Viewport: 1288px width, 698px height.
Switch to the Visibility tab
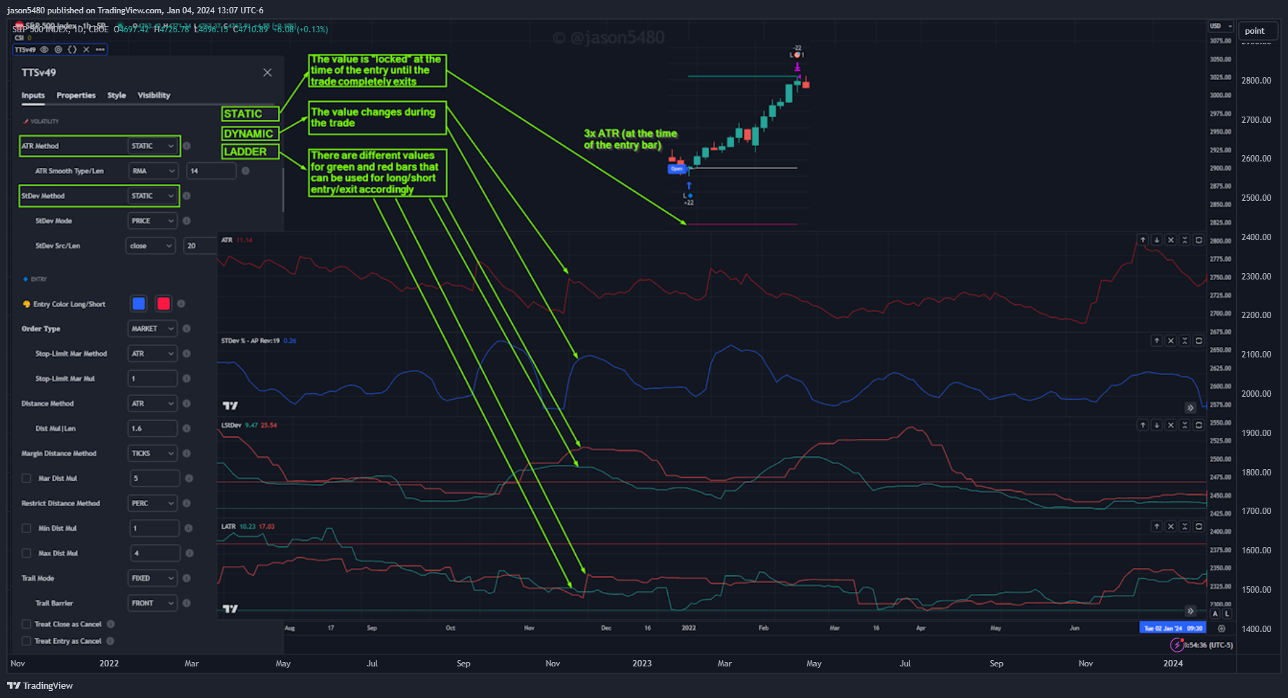point(154,96)
